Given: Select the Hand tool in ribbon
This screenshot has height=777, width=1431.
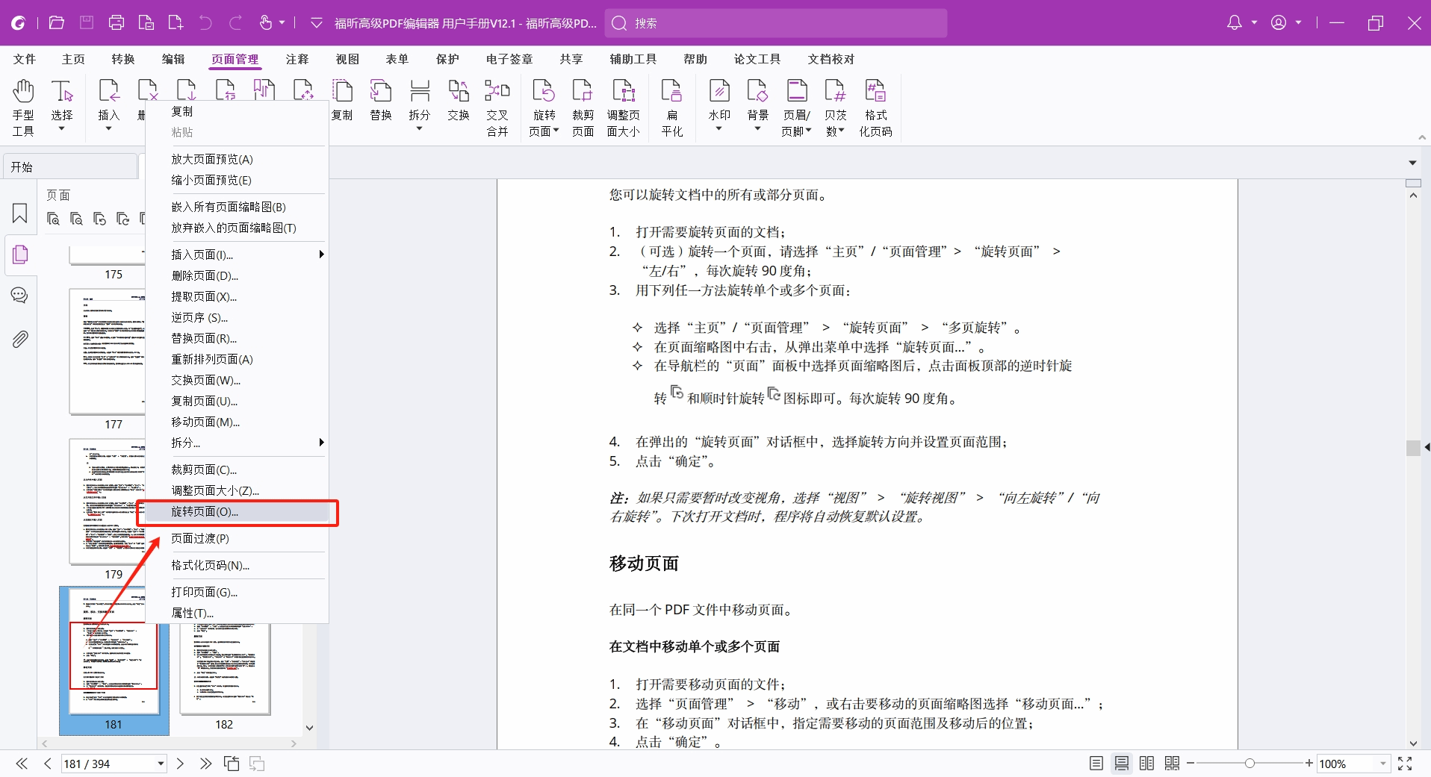Looking at the screenshot, I should pos(23,107).
